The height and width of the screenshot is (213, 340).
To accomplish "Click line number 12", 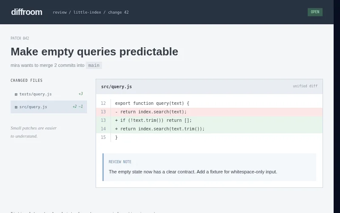I will click(x=103, y=103).
